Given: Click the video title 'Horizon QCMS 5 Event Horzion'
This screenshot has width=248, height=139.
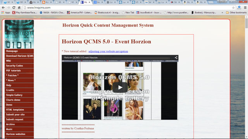Looking at the screenshot, I should [81, 57].
